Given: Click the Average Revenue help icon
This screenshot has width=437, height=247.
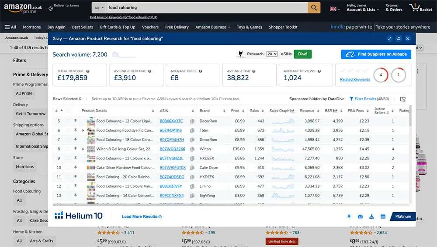Looking at the screenshot, I should 149,71.
